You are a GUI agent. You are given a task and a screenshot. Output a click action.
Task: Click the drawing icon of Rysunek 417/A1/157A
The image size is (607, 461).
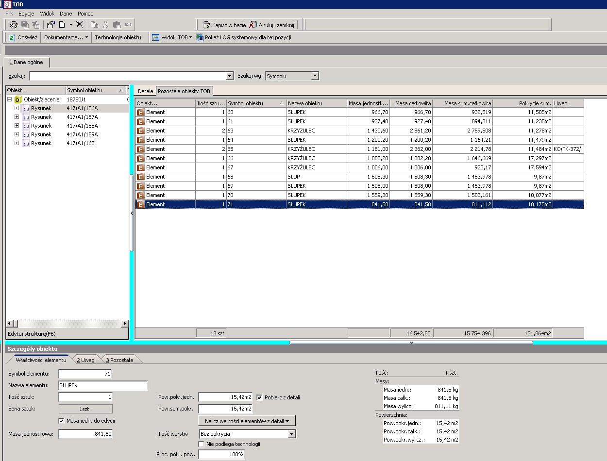pos(26,117)
